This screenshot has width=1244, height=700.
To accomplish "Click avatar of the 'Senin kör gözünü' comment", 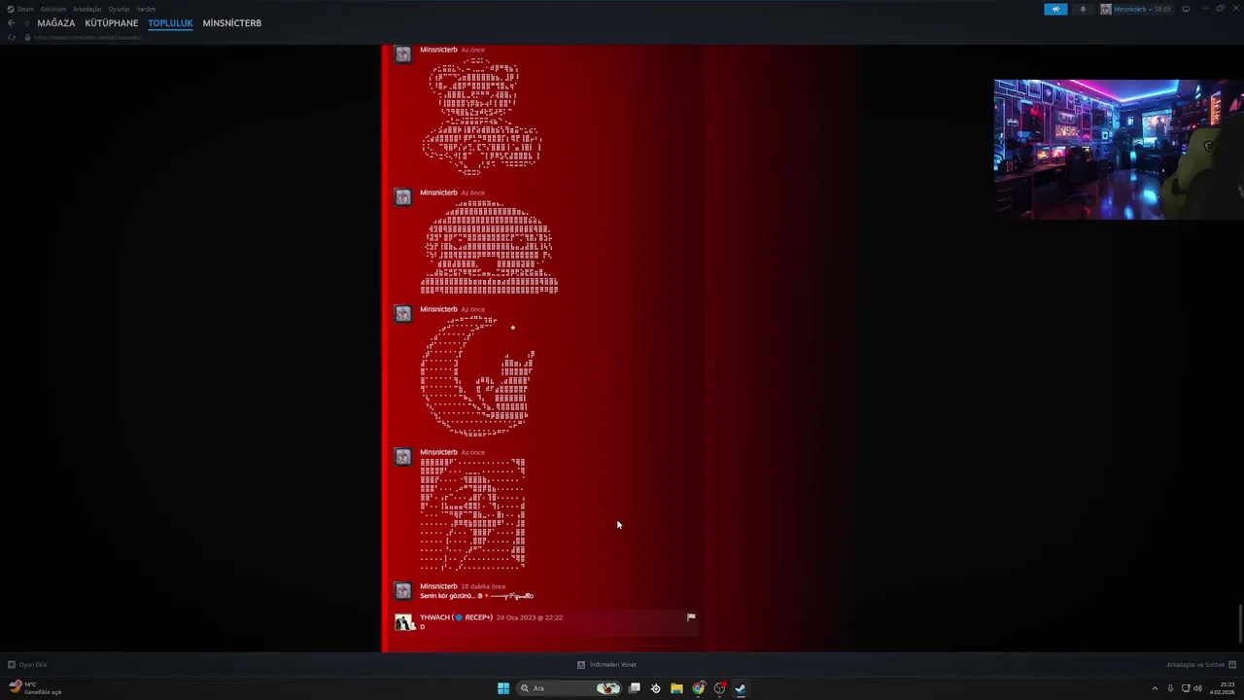I will pos(403,591).
